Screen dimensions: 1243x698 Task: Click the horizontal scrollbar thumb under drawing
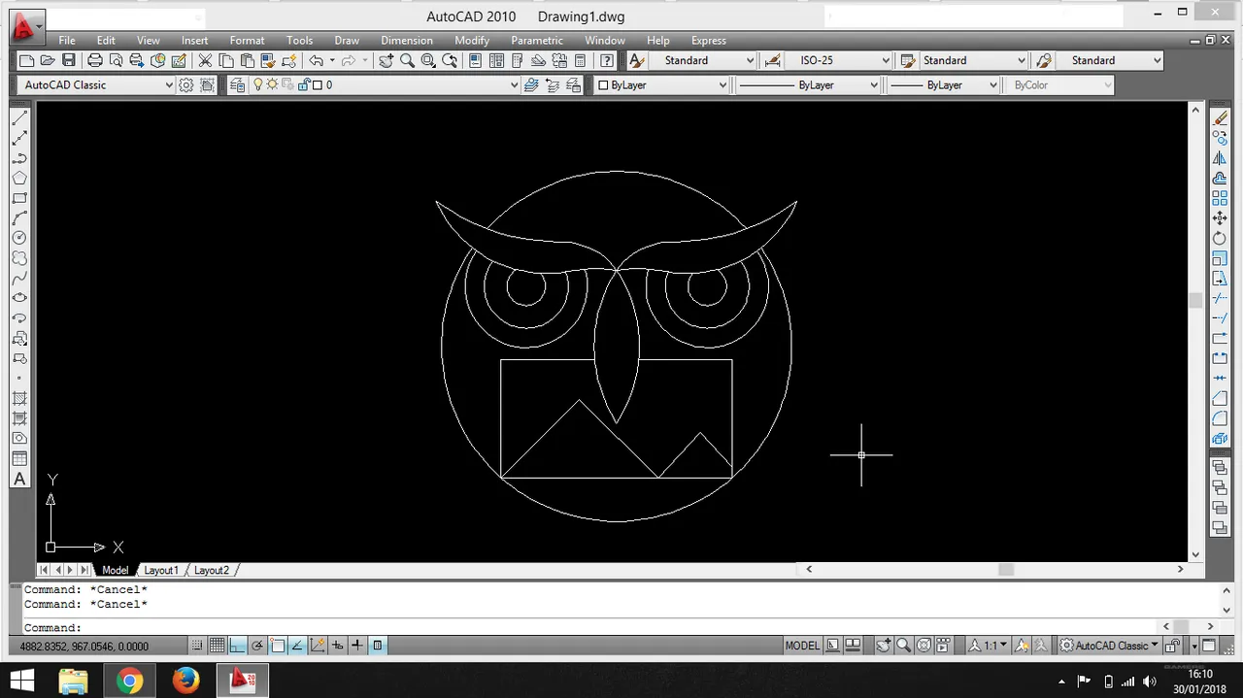[1006, 570]
